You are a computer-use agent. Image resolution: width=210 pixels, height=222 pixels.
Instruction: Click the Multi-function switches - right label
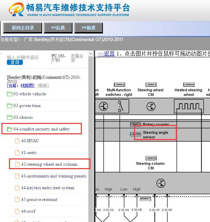click(119, 92)
